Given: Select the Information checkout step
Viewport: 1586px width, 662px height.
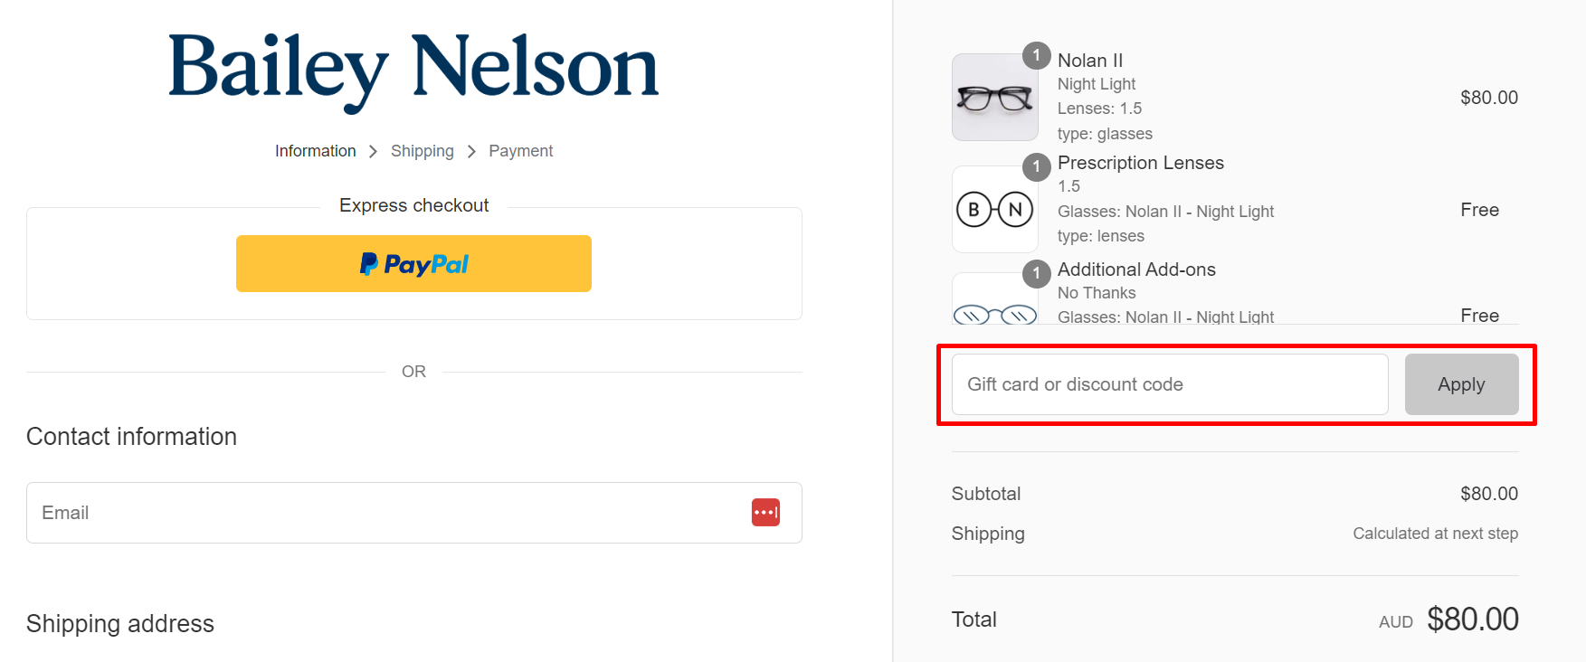Looking at the screenshot, I should click(315, 150).
